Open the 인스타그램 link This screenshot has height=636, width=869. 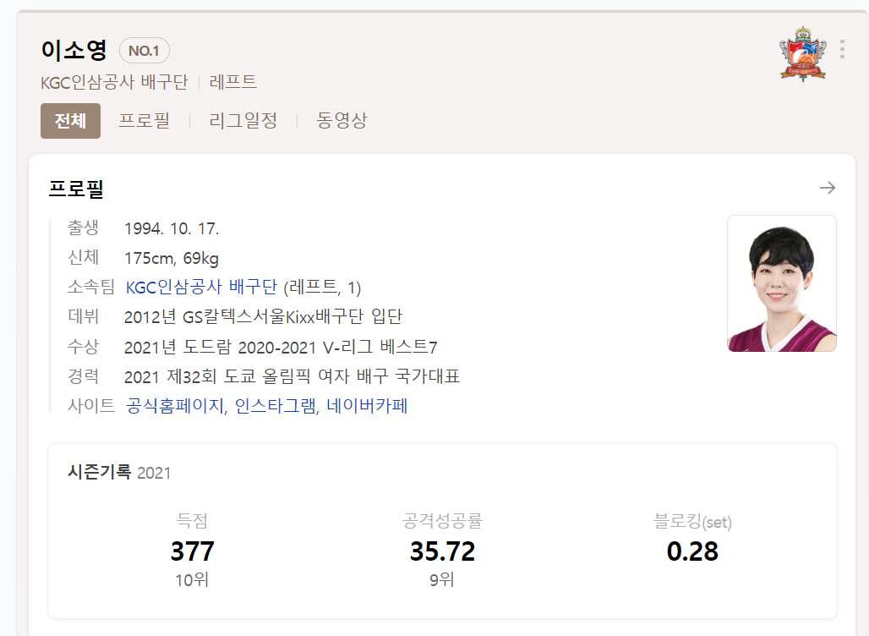pyautogui.click(x=276, y=406)
